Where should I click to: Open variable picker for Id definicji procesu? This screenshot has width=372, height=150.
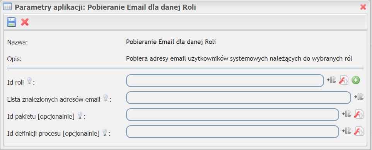[x=346, y=131]
